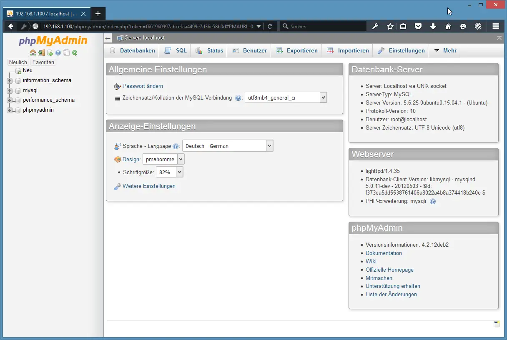507x340 pixels.
Task: Click the Pocket icon in browser toolbar
Action: (418, 26)
